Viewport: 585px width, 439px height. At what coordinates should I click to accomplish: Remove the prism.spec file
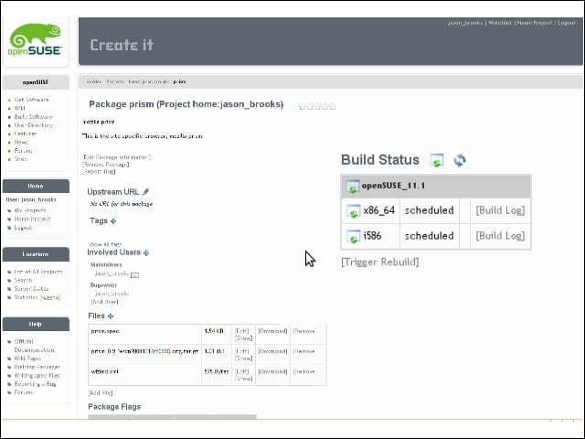(x=304, y=331)
